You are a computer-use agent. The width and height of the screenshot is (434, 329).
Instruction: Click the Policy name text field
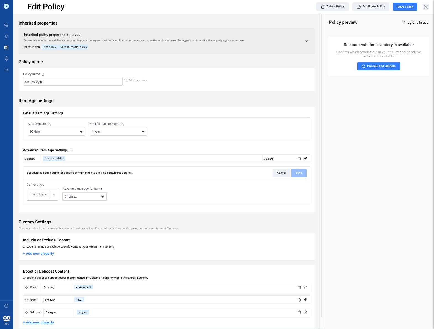73,82
